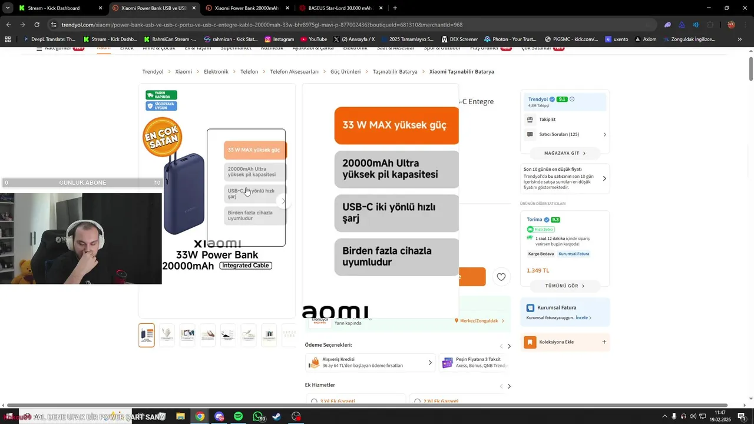Open YouTube bookmark
The height and width of the screenshot is (424, 754).
pos(313,39)
